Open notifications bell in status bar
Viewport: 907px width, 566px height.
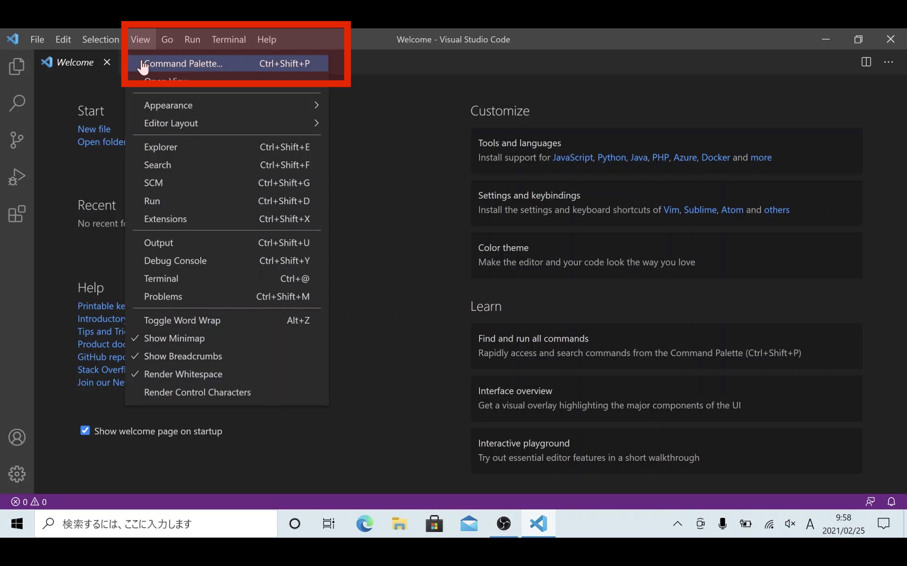(x=892, y=502)
